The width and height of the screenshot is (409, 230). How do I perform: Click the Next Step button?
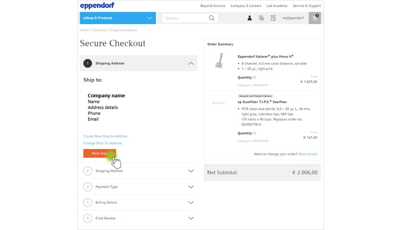click(100, 153)
